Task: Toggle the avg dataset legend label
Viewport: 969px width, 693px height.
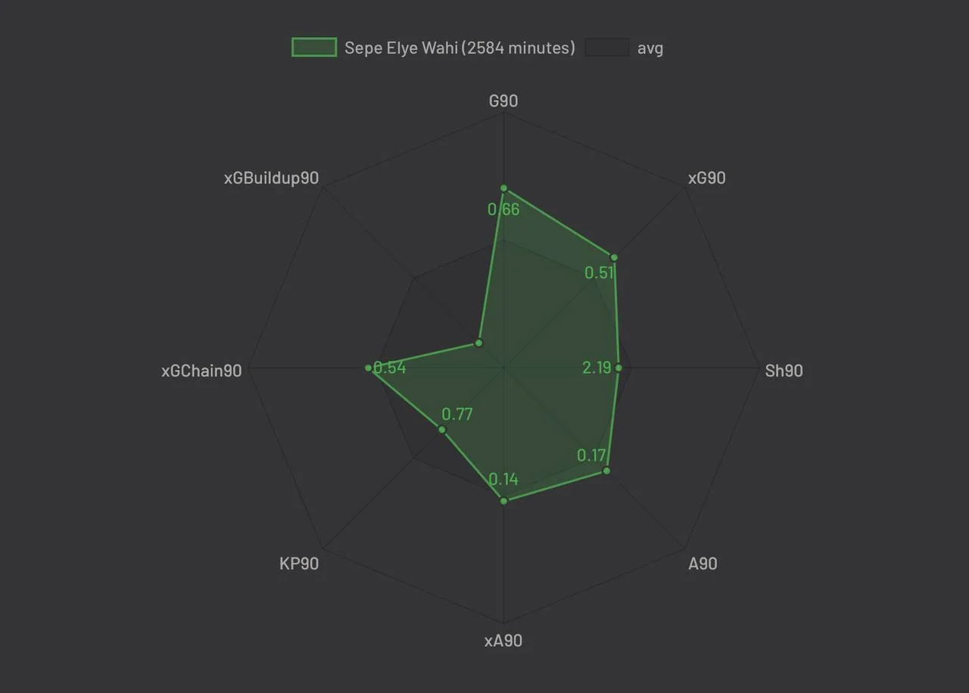Action: click(x=650, y=48)
